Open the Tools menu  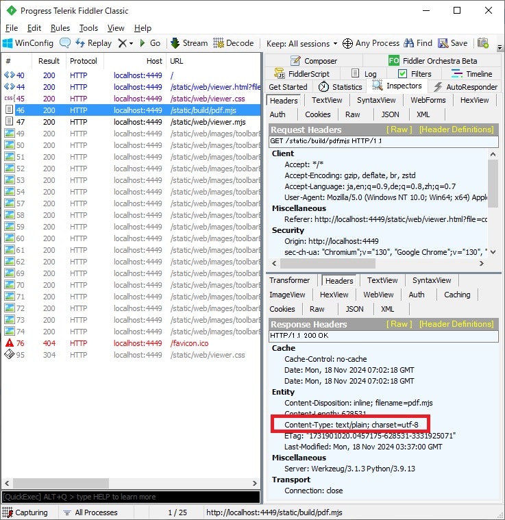[88, 28]
